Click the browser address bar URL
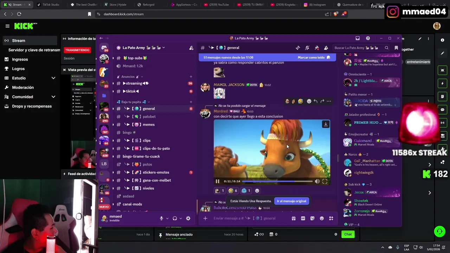450x253 pixels. [124, 14]
